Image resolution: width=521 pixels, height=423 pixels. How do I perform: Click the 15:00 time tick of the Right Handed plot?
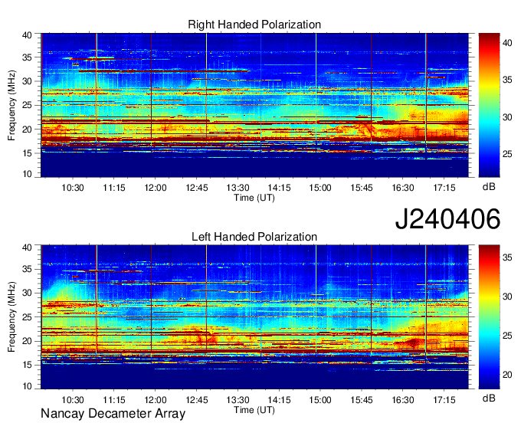point(320,188)
